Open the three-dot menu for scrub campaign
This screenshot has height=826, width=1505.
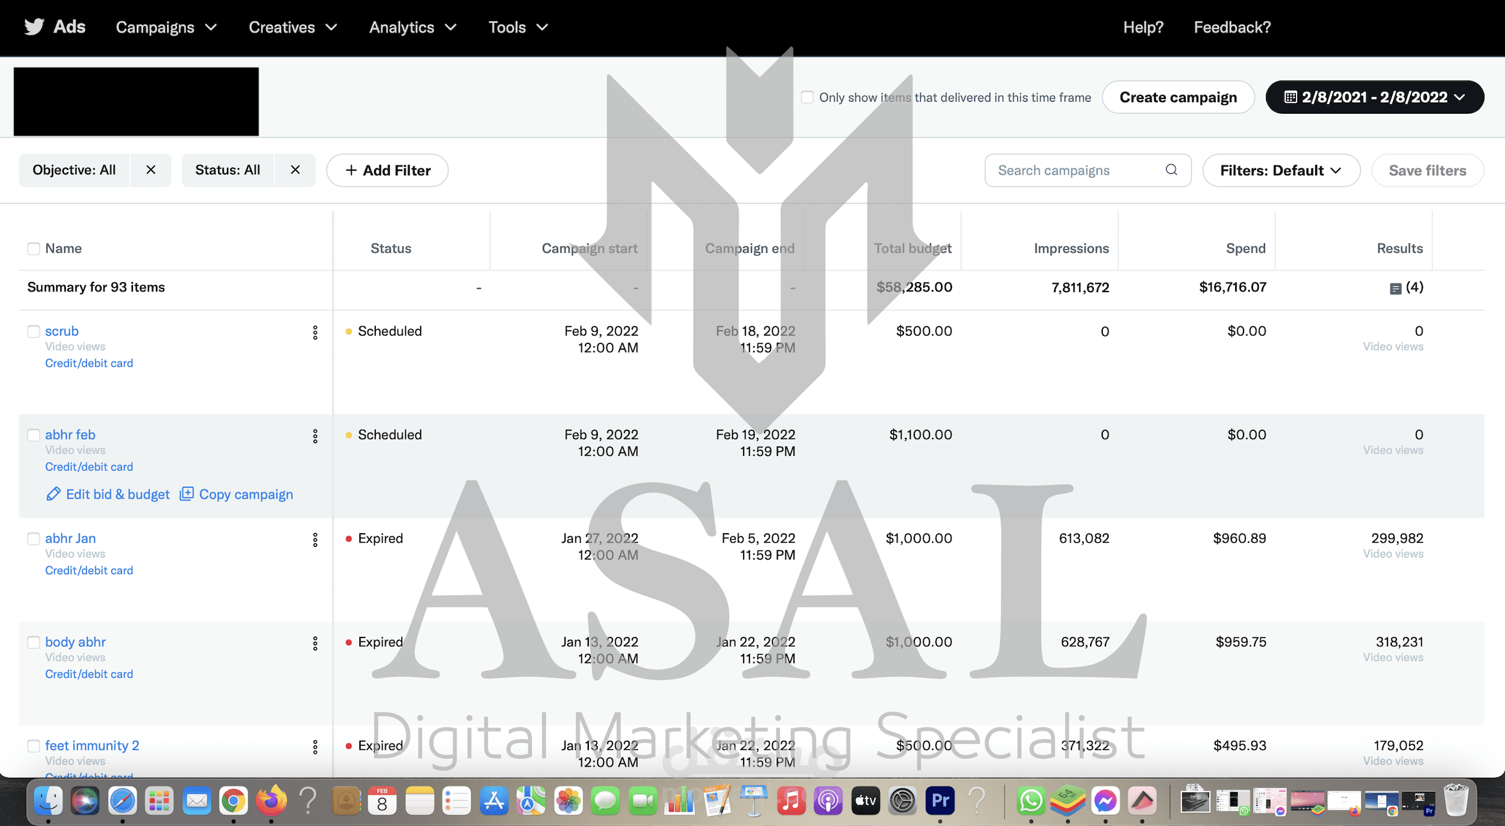pyautogui.click(x=315, y=332)
